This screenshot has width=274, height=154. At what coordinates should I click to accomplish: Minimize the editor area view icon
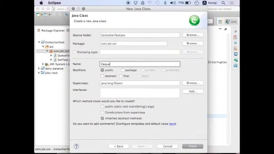coord(220,29)
